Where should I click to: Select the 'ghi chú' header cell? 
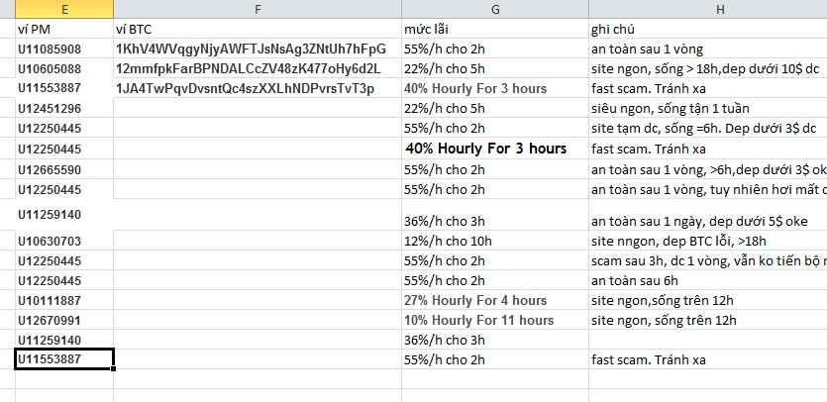click(x=707, y=29)
